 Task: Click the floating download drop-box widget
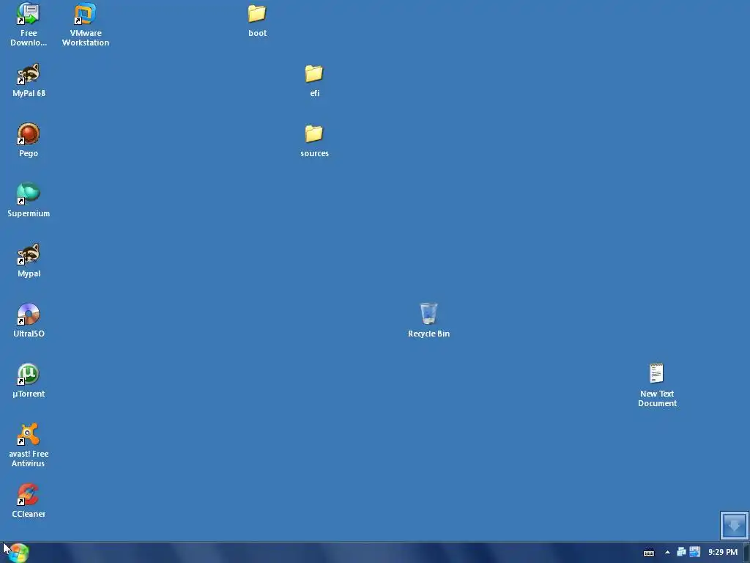(734, 525)
